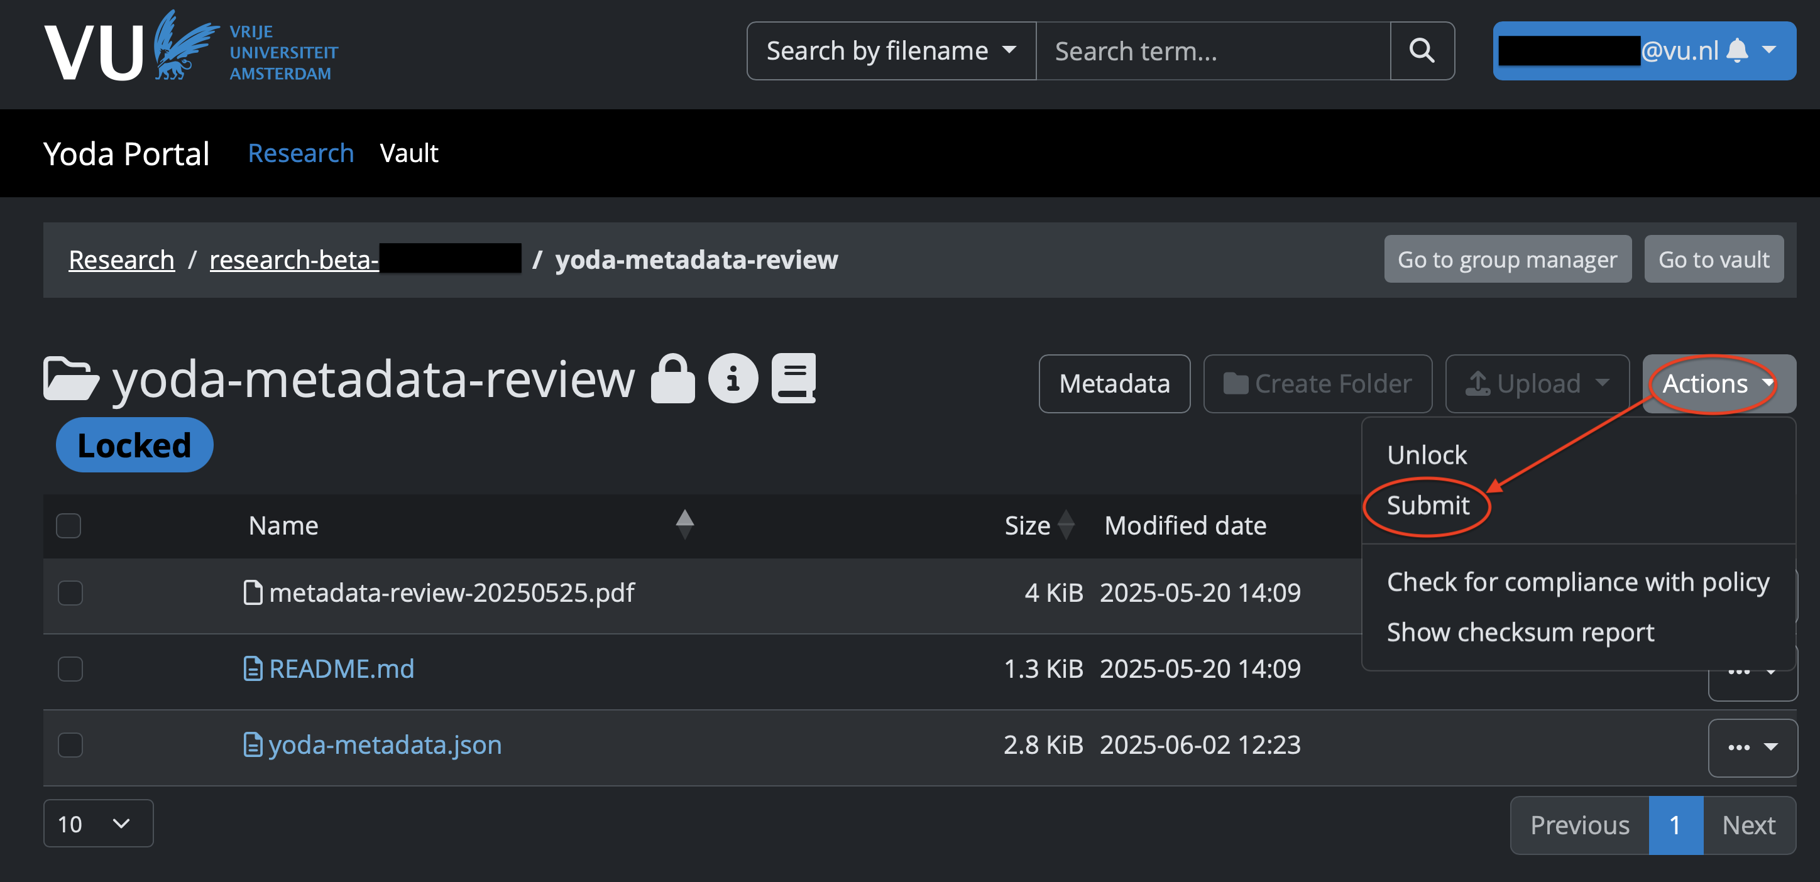Click the Name column header
This screenshot has height=882, width=1820.
(x=283, y=525)
